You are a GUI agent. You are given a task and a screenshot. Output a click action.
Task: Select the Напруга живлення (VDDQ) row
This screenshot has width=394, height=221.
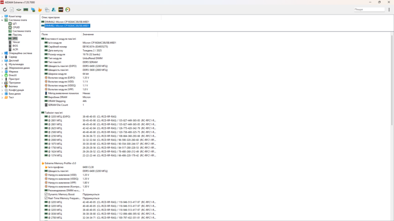pyautogui.click(x=99, y=179)
